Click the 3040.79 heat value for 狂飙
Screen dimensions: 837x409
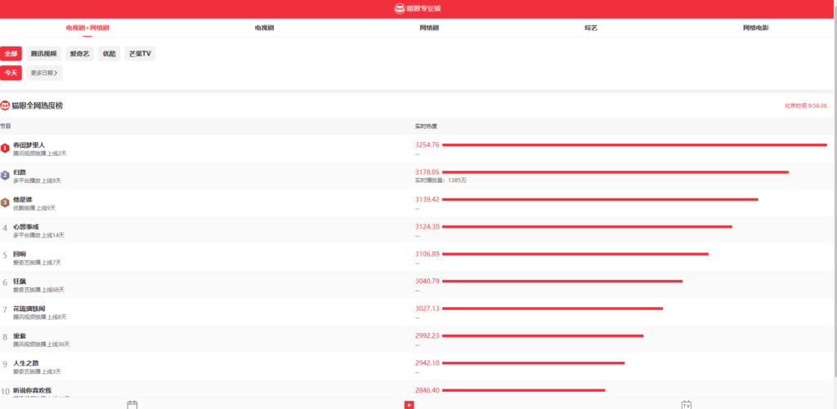tap(427, 281)
